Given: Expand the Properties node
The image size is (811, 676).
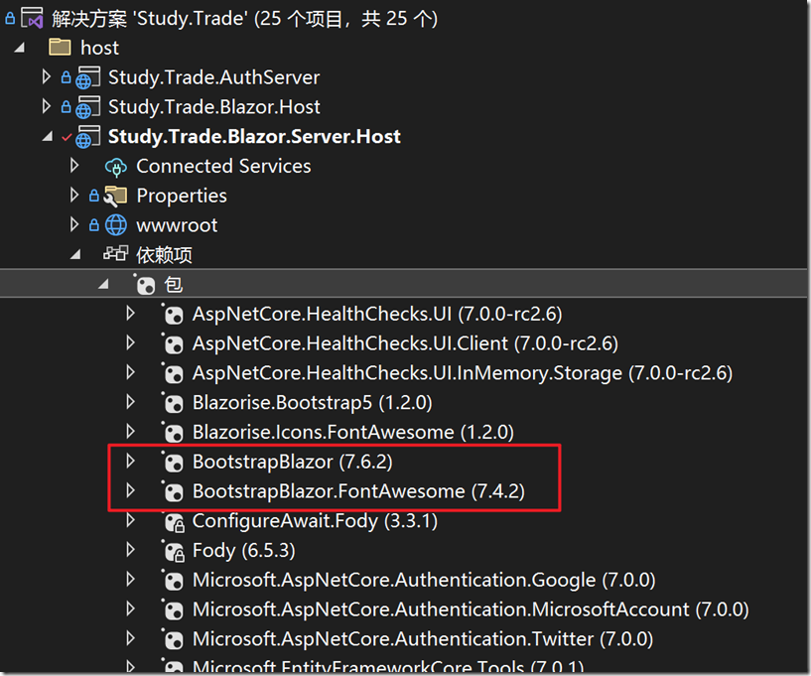Looking at the screenshot, I should tap(74, 195).
